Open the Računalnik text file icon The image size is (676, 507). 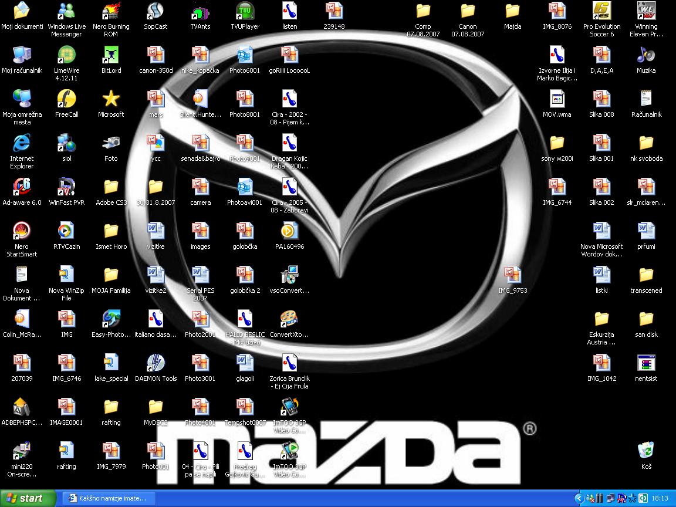pos(646,99)
